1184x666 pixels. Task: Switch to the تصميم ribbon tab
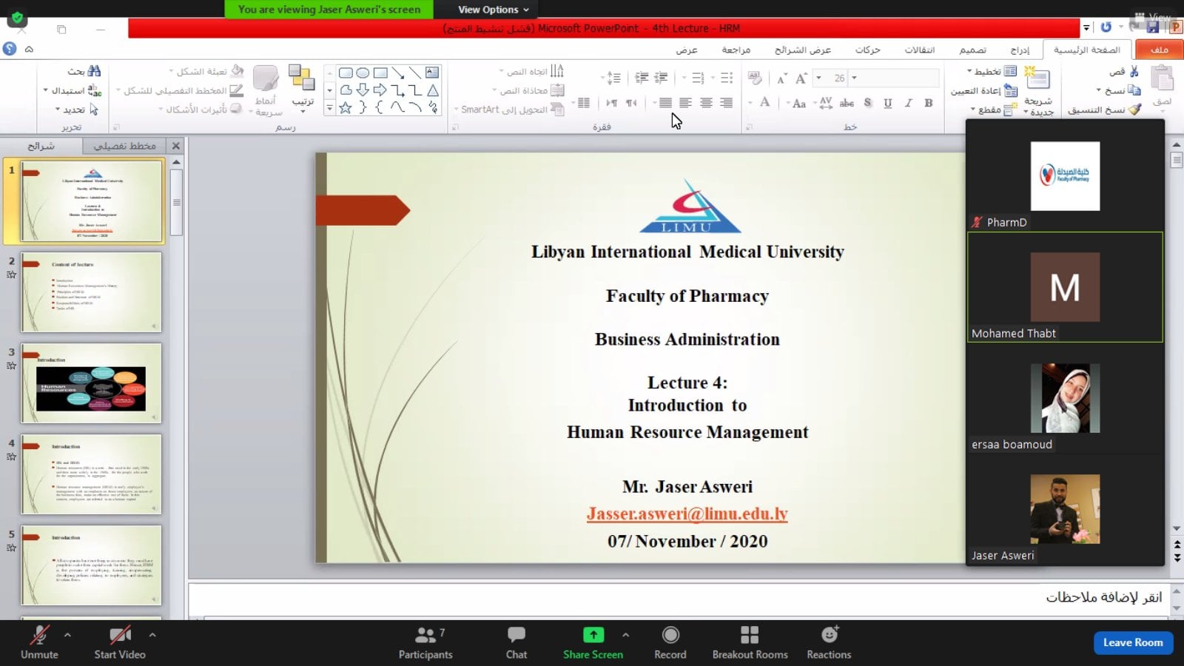pyautogui.click(x=972, y=50)
